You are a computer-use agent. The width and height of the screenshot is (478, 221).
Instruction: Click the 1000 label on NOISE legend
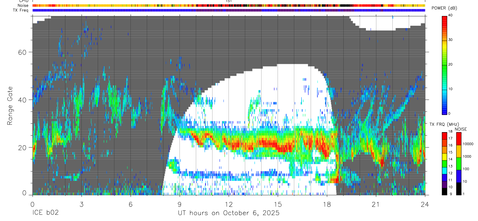(467, 156)
